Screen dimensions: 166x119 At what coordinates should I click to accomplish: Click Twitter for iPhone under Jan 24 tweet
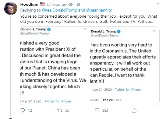tap(128, 89)
